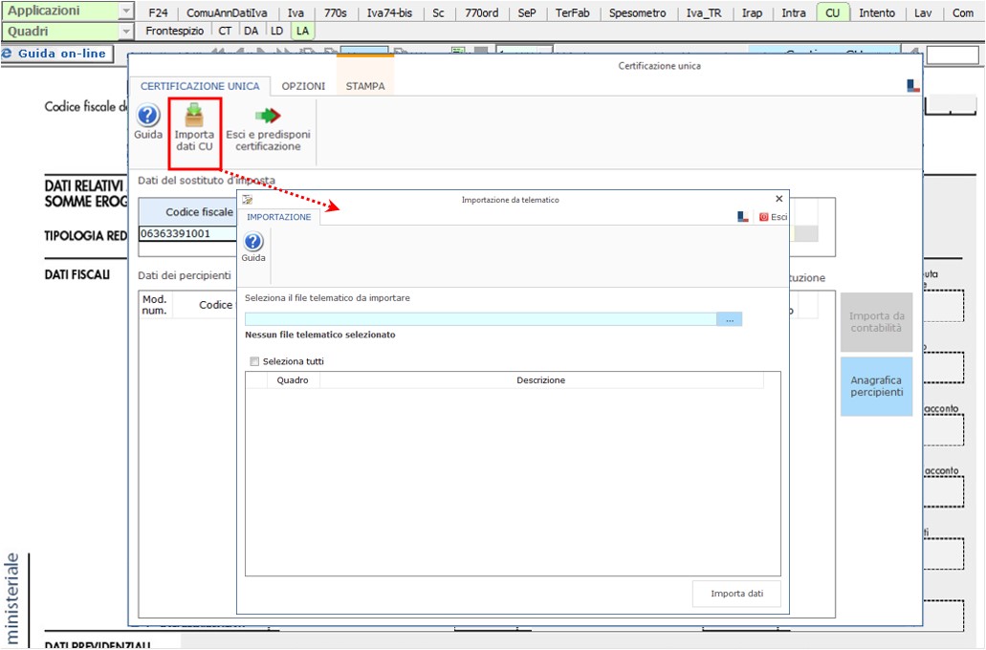
Task: Select the ComuAnnDatIva tab
Action: point(227,12)
